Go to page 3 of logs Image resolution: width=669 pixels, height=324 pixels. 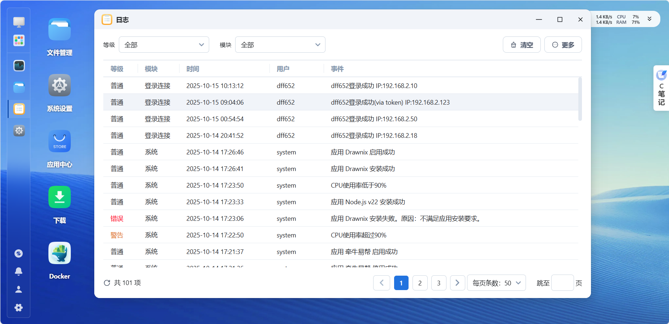(439, 283)
